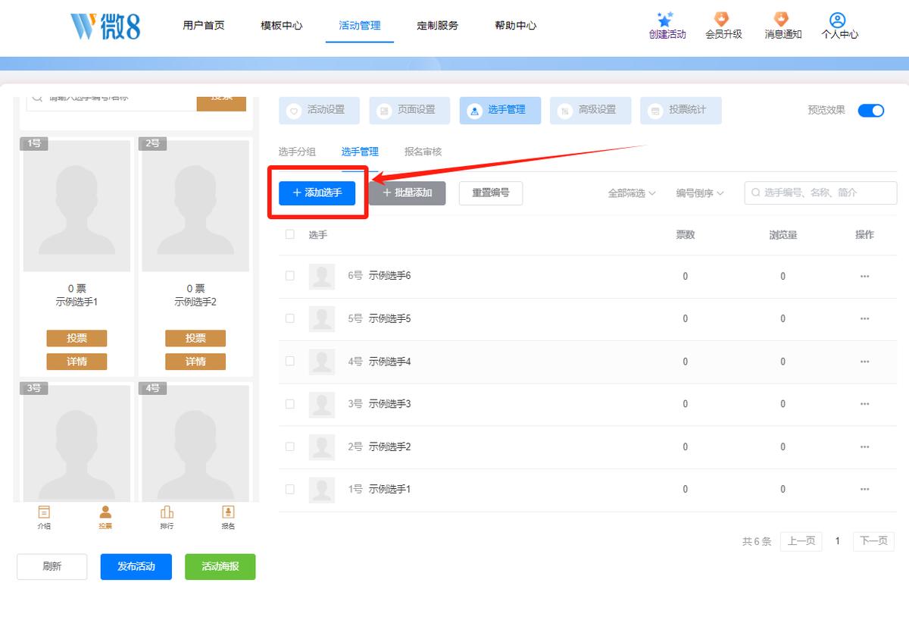Click 投票 button under 示例选手1
Viewport: 909px width, 617px height.
pyautogui.click(x=77, y=338)
